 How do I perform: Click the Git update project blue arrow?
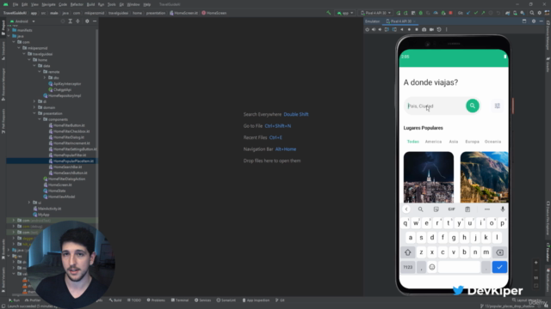[468, 13]
